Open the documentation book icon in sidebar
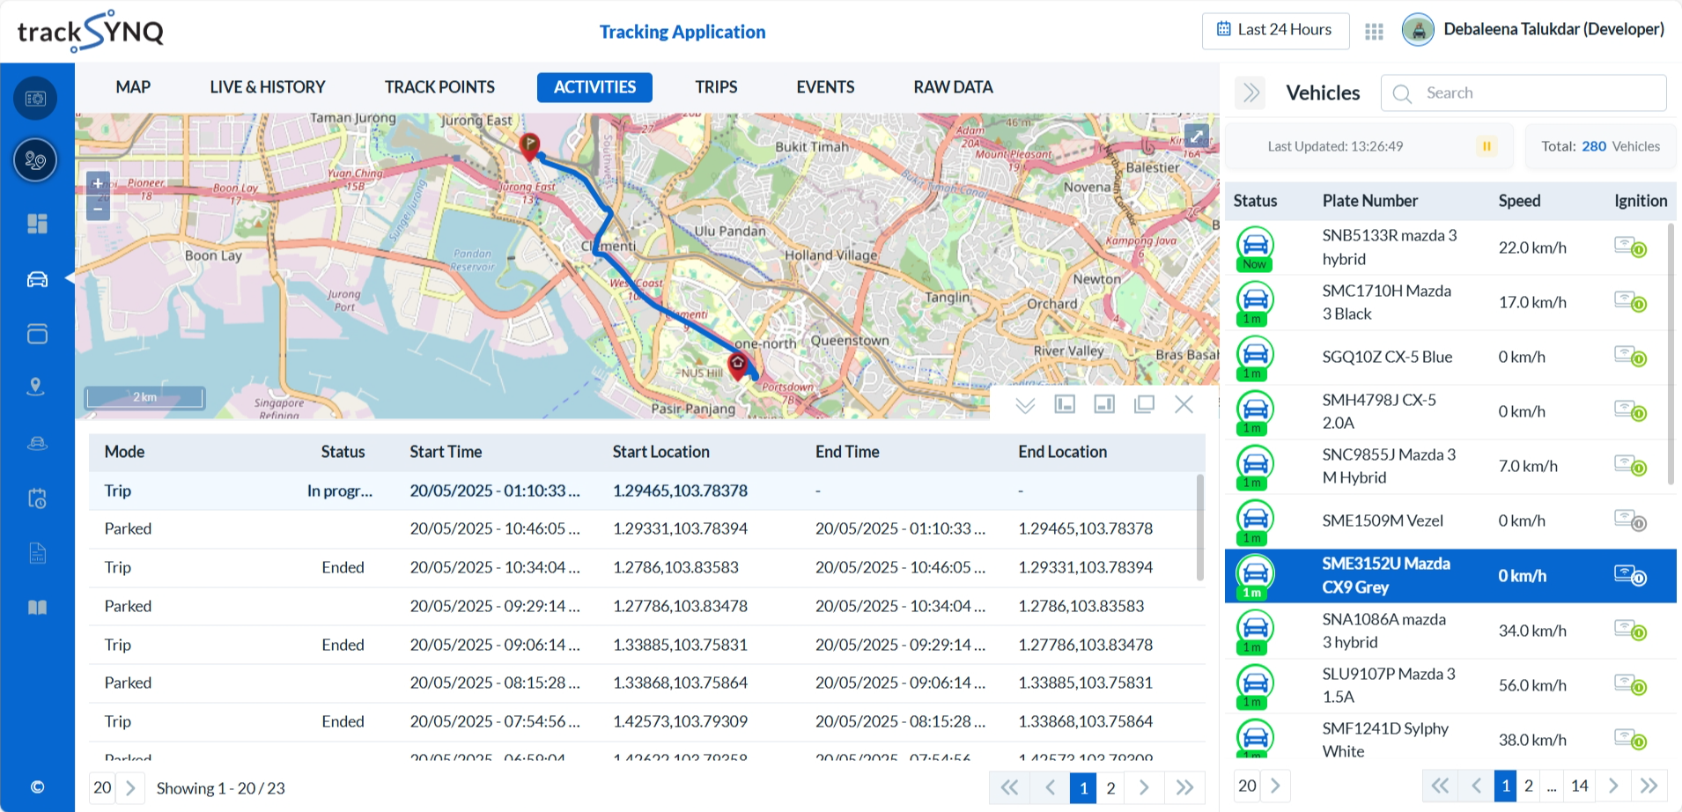The width and height of the screenshot is (1682, 812). (36, 607)
